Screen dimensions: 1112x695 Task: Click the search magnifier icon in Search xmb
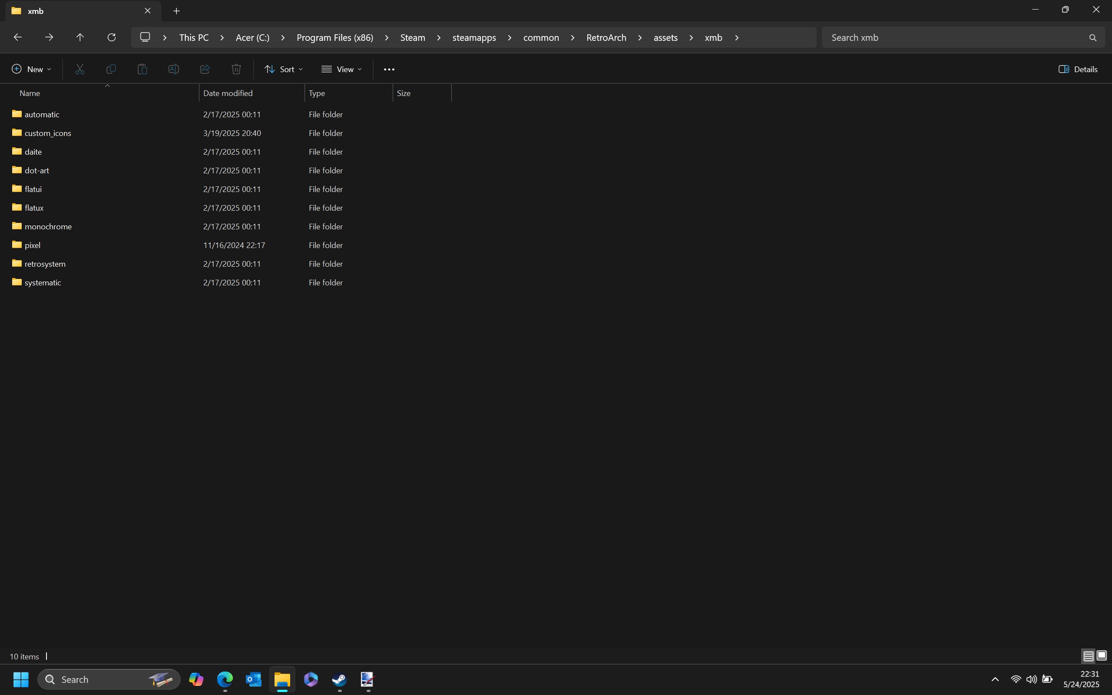point(1093,38)
